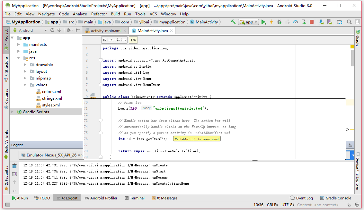Click the Debug app bug icon
This screenshot has width=364, height=210.
point(279,22)
